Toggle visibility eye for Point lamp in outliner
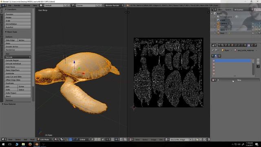 click(x=253, y=33)
